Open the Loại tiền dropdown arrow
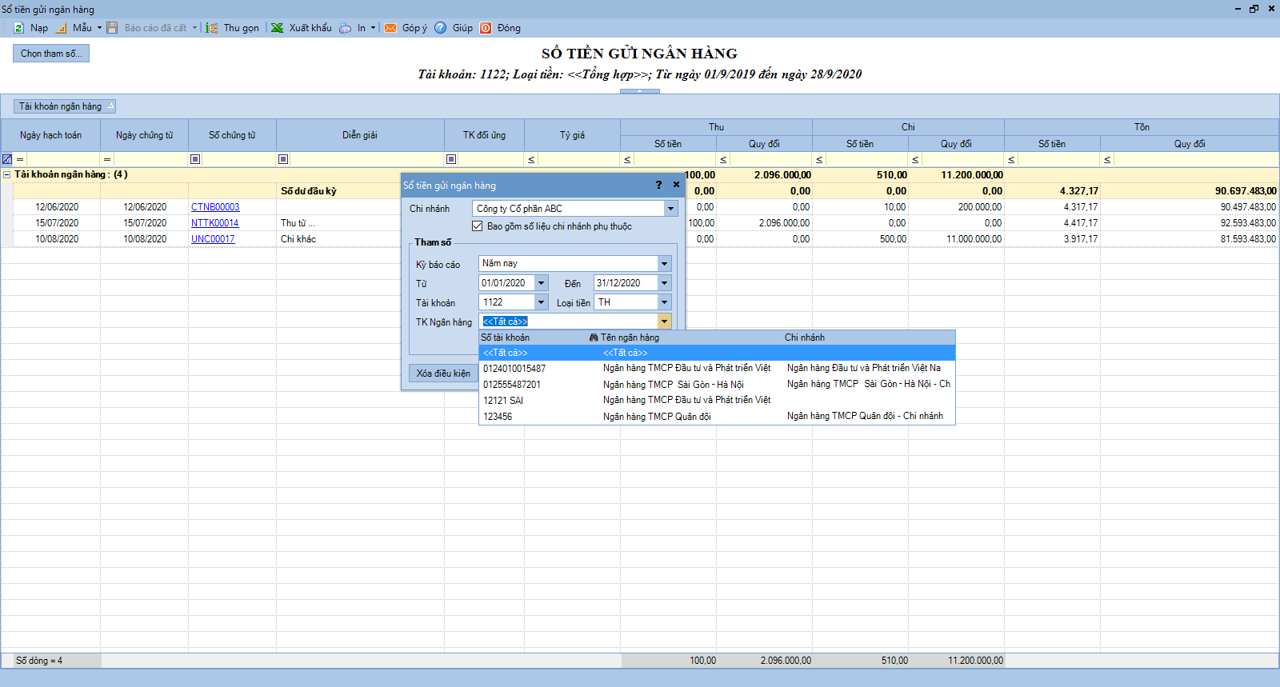The height and width of the screenshot is (687, 1280). pos(664,302)
